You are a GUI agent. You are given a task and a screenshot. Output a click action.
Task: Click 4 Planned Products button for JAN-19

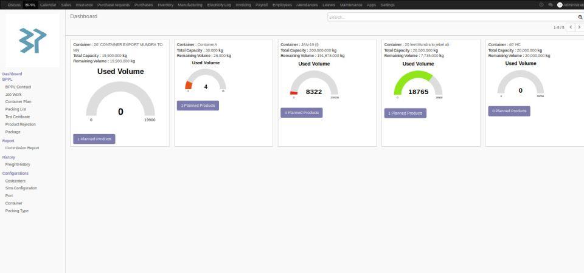click(302, 113)
